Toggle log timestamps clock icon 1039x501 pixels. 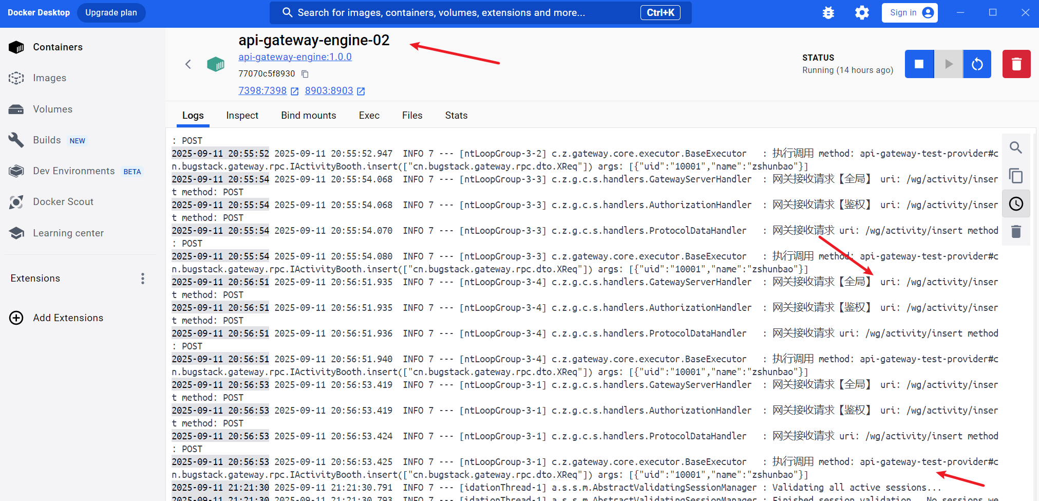click(x=1015, y=204)
